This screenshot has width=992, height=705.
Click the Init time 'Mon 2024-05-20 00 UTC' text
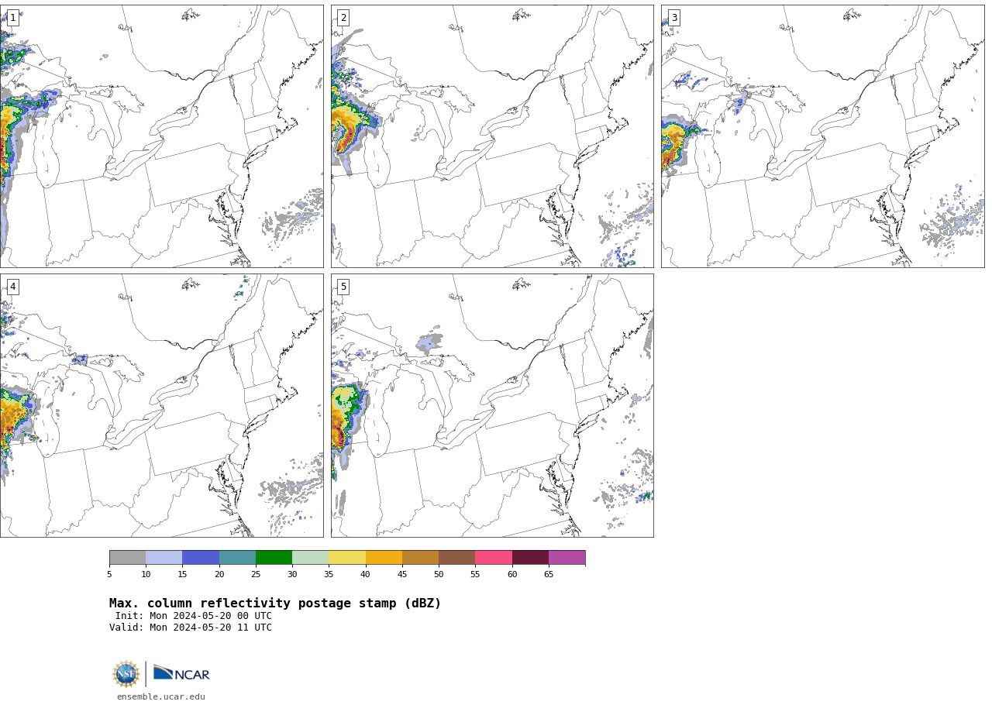pos(211,617)
